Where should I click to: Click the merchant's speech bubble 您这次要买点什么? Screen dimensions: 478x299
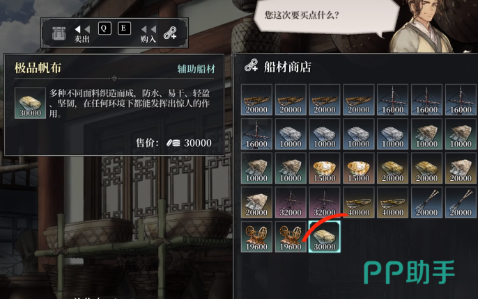[x=326, y=17]
